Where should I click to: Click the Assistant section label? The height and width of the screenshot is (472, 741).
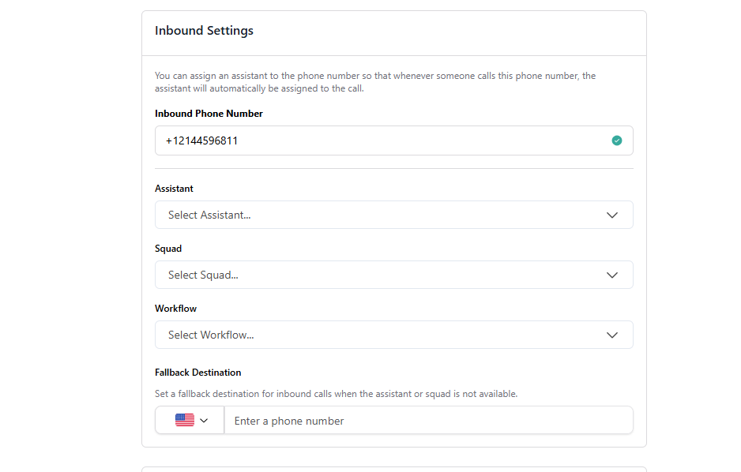click(x=174, y=188)
